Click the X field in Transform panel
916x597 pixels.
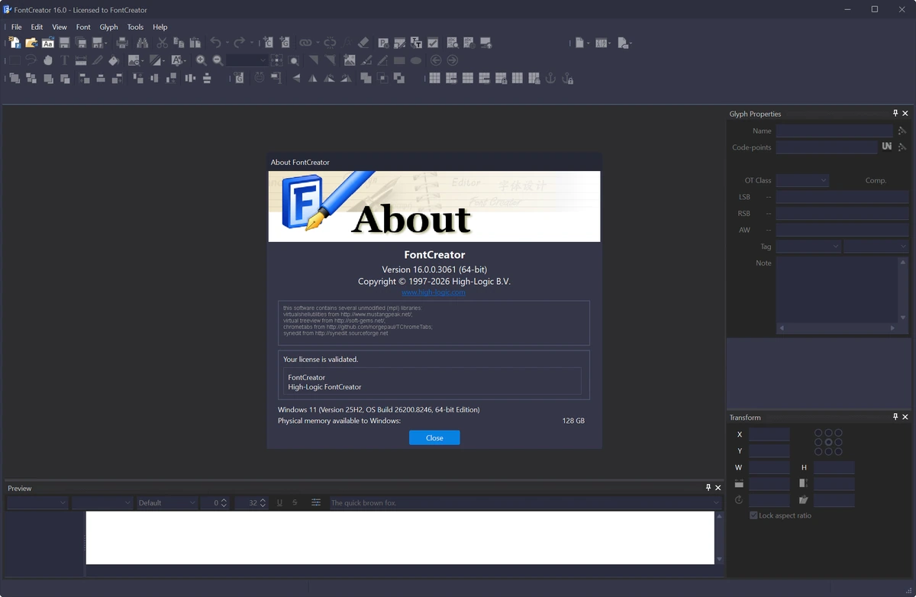tap(769, 434)
